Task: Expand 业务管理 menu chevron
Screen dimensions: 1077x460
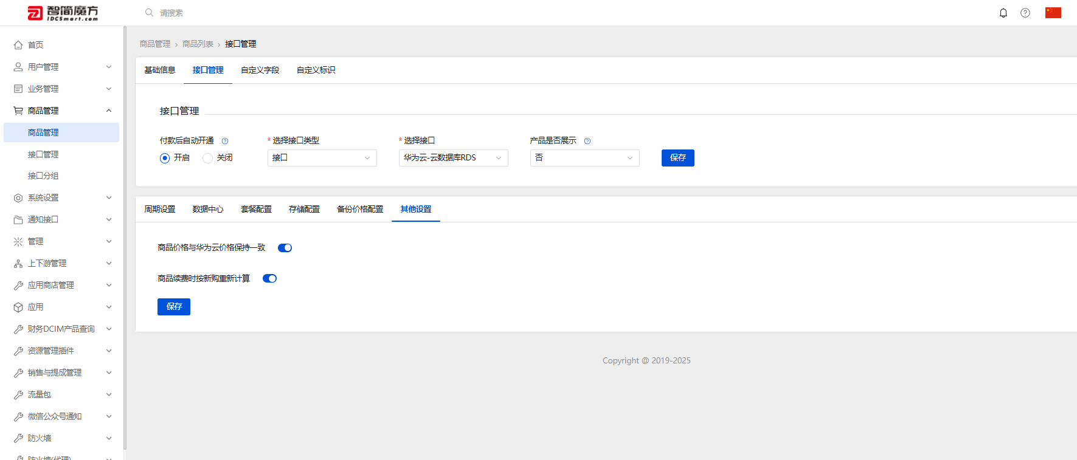Action: click(109, 89)
